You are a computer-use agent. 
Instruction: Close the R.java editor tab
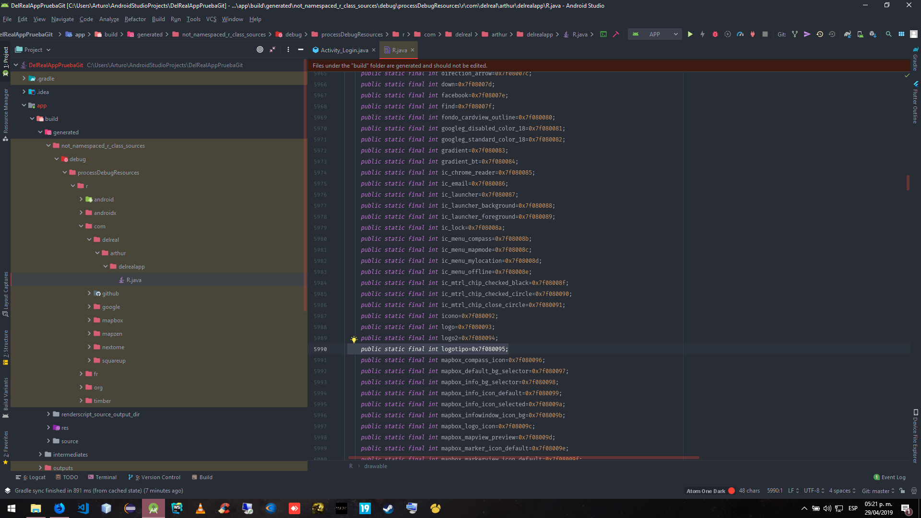(412, 50)
